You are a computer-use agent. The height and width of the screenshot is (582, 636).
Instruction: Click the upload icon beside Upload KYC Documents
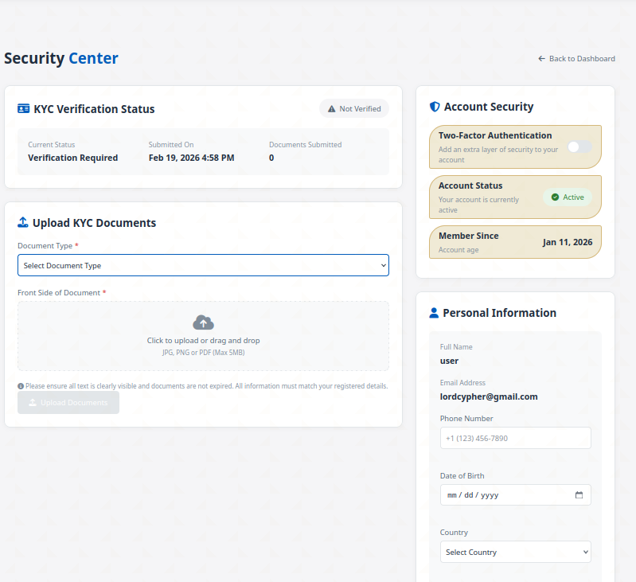23,222
